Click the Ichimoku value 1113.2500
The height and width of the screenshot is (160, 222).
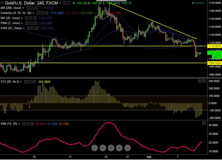tap(57, 13)
